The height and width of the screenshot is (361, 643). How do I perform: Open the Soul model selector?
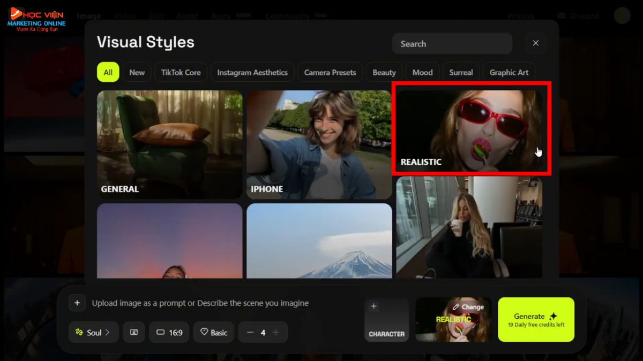tap(94, 332)
